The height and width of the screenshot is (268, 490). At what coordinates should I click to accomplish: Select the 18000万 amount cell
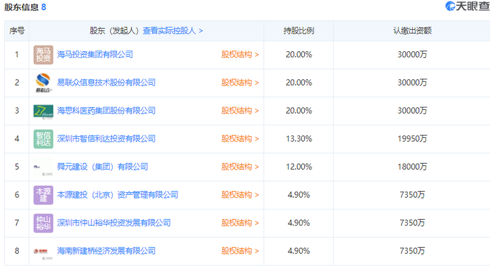pyautogui.click(x=412, y=167)
